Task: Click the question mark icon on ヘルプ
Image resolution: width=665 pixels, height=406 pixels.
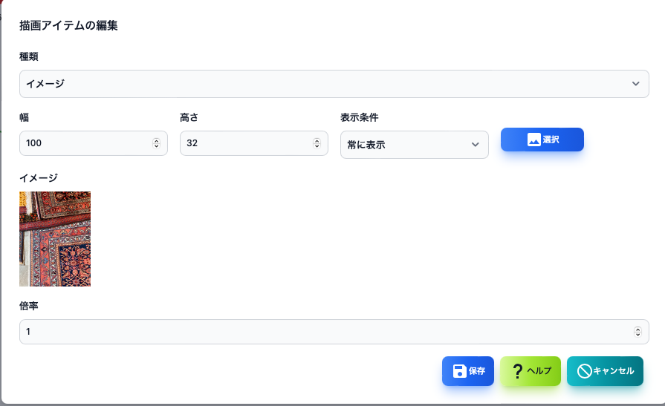Action: coord(517,371)
